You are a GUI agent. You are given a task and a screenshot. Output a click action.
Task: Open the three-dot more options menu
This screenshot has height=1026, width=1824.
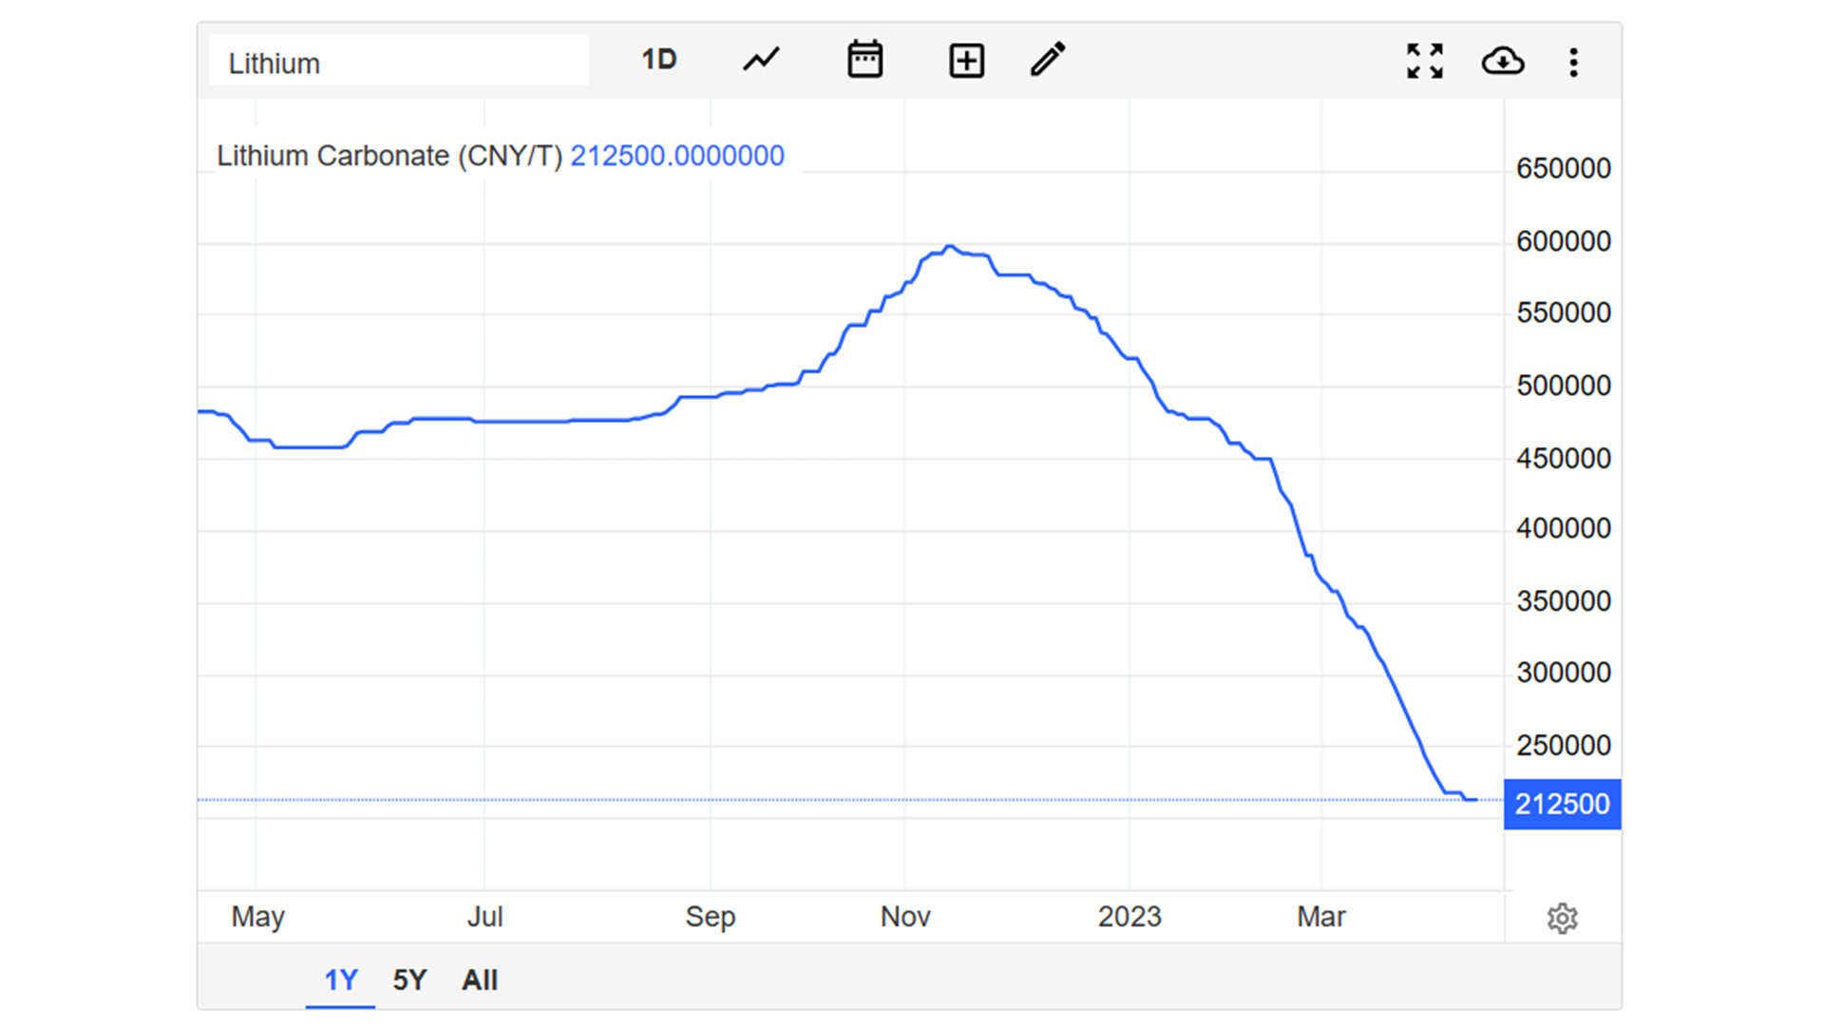pyautogui.click(x=1574, y=63)
